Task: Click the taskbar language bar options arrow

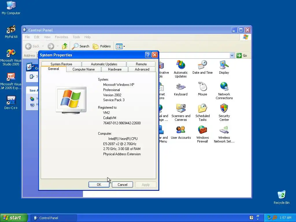Action: [258, 219]
